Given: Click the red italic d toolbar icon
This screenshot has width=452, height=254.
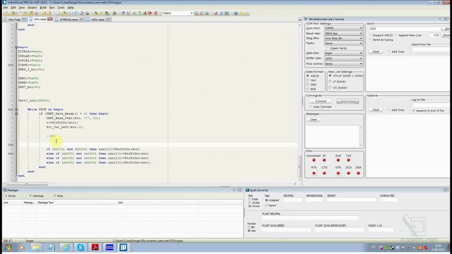Looking at the screenshot, I should click(x=216, y=13).
